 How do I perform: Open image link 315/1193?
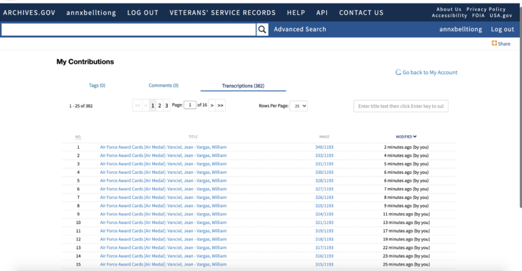[324, 264]
